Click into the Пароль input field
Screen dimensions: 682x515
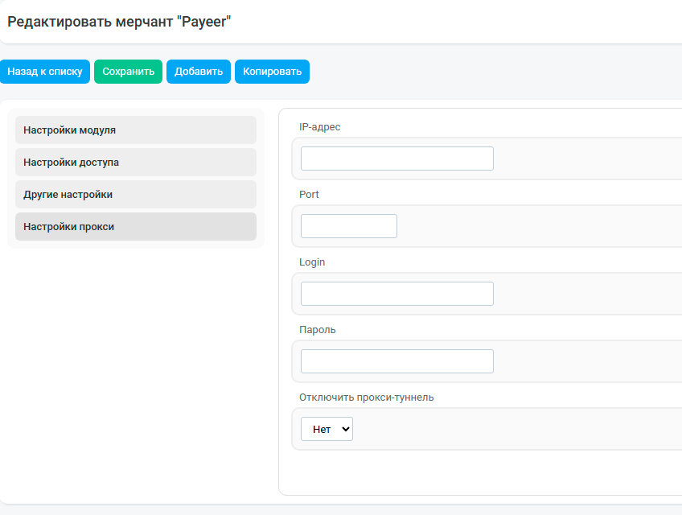397,361
